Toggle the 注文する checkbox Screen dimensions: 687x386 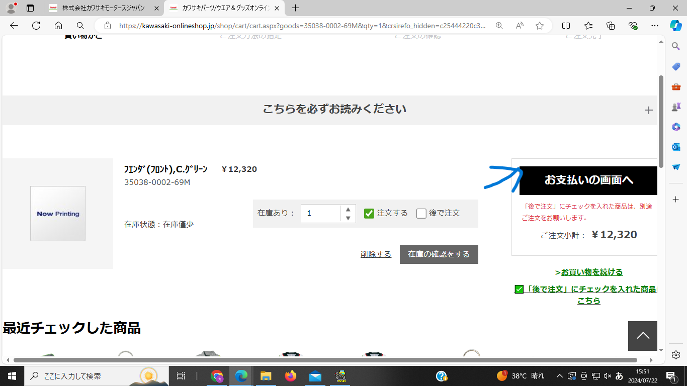point(369,214)
